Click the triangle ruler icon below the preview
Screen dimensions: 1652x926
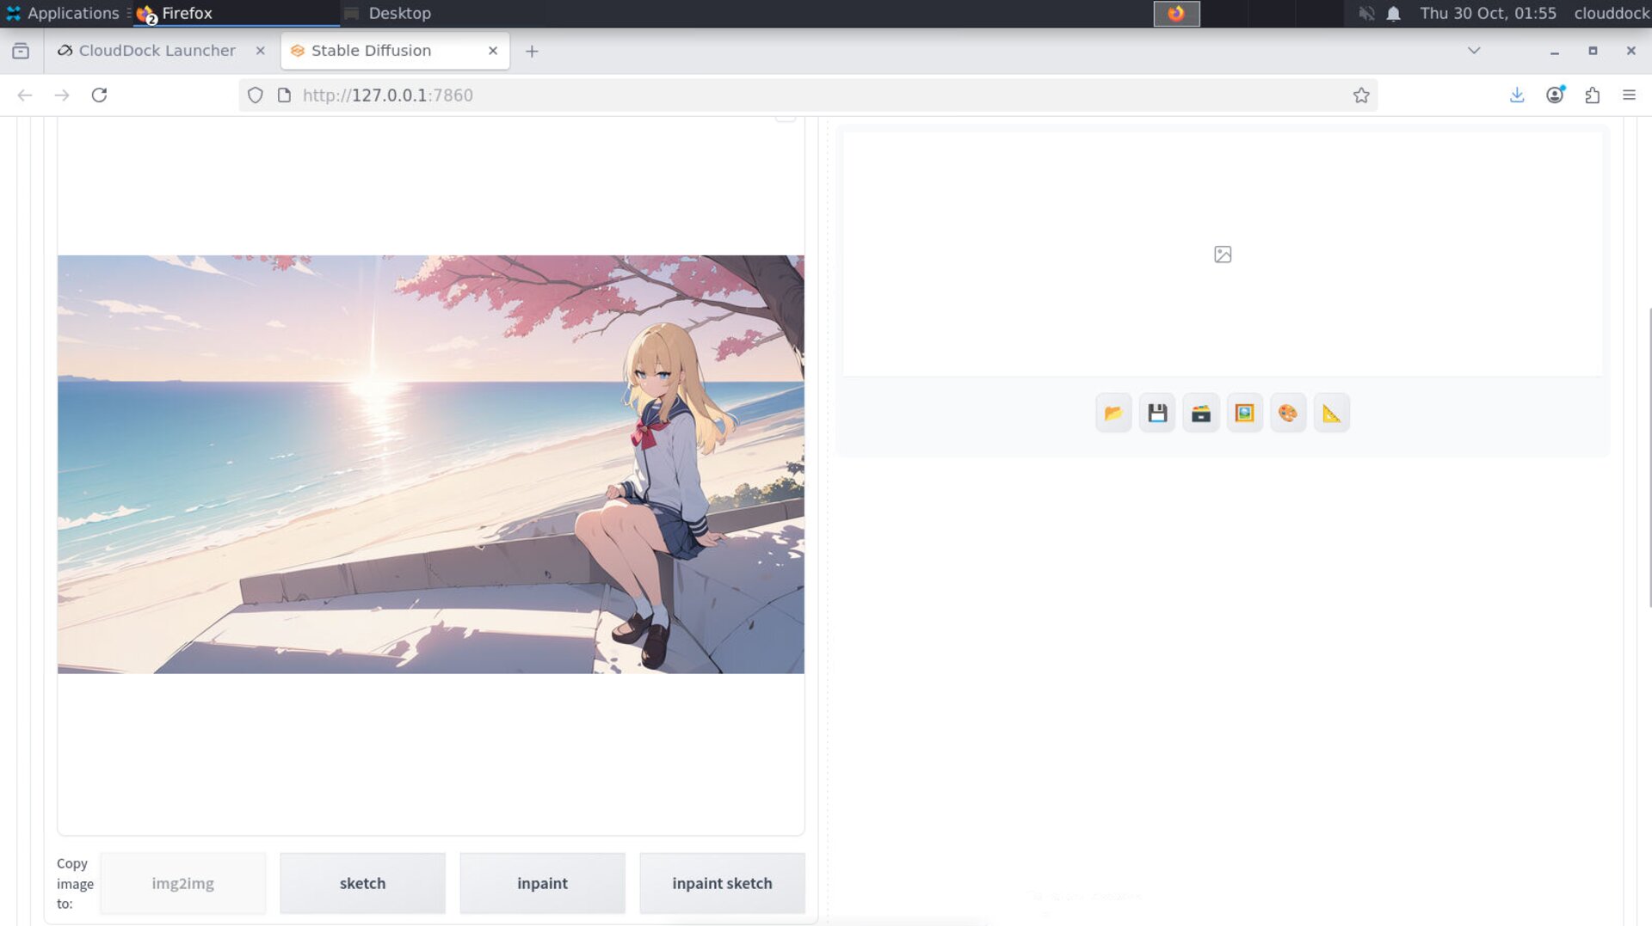[x=1331, y=413]
